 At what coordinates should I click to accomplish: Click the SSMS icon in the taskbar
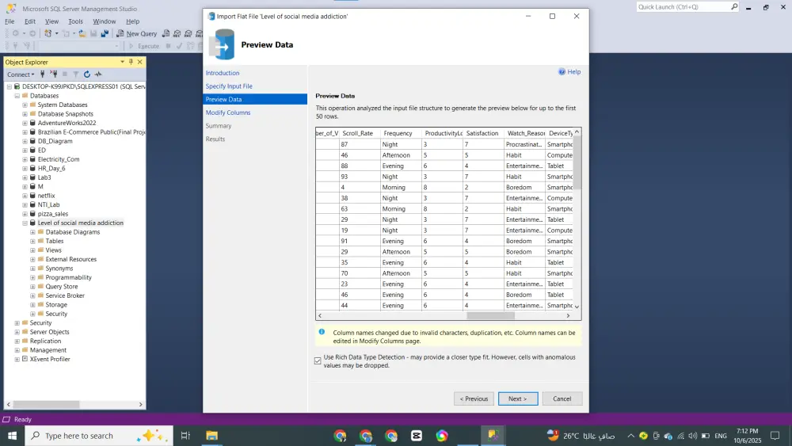click(493, 436)
